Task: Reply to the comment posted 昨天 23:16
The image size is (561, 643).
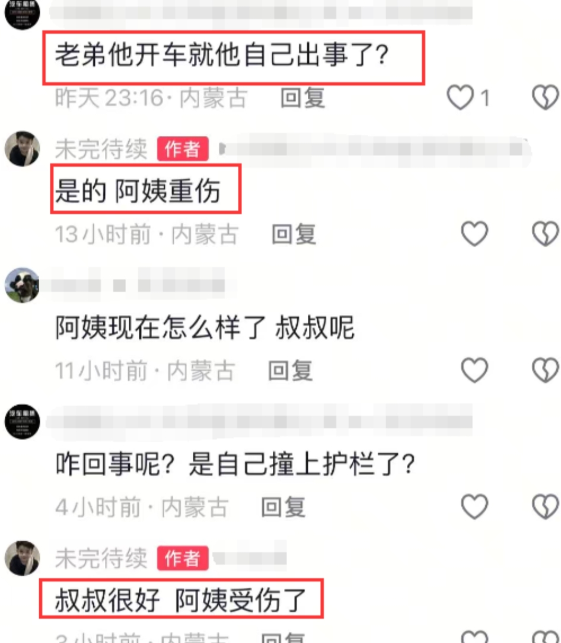Action: tap(302, 98)
